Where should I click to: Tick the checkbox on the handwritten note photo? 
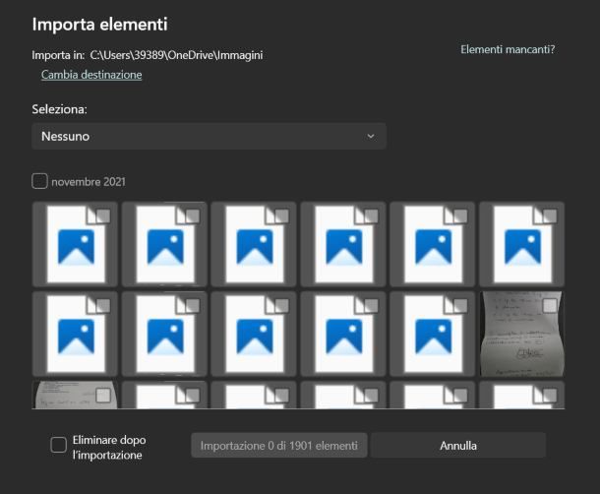[550, 305]
